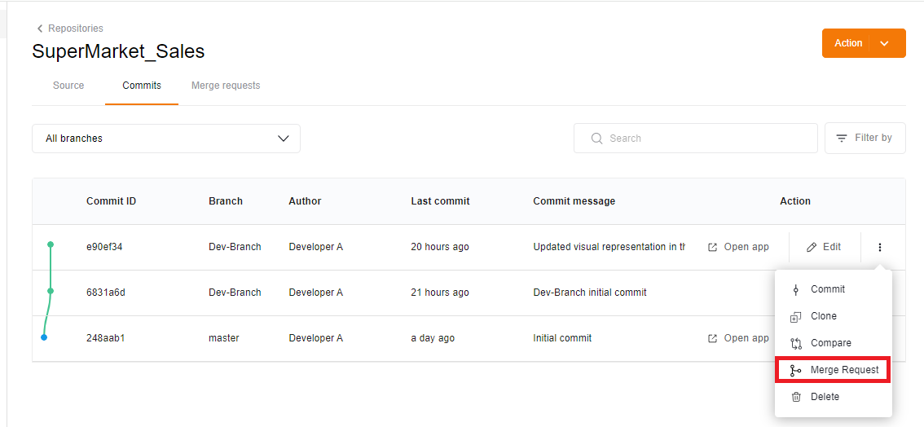Choose Commit in the context menu
Viewport: 924px width, 427px height.
[827, 289]
